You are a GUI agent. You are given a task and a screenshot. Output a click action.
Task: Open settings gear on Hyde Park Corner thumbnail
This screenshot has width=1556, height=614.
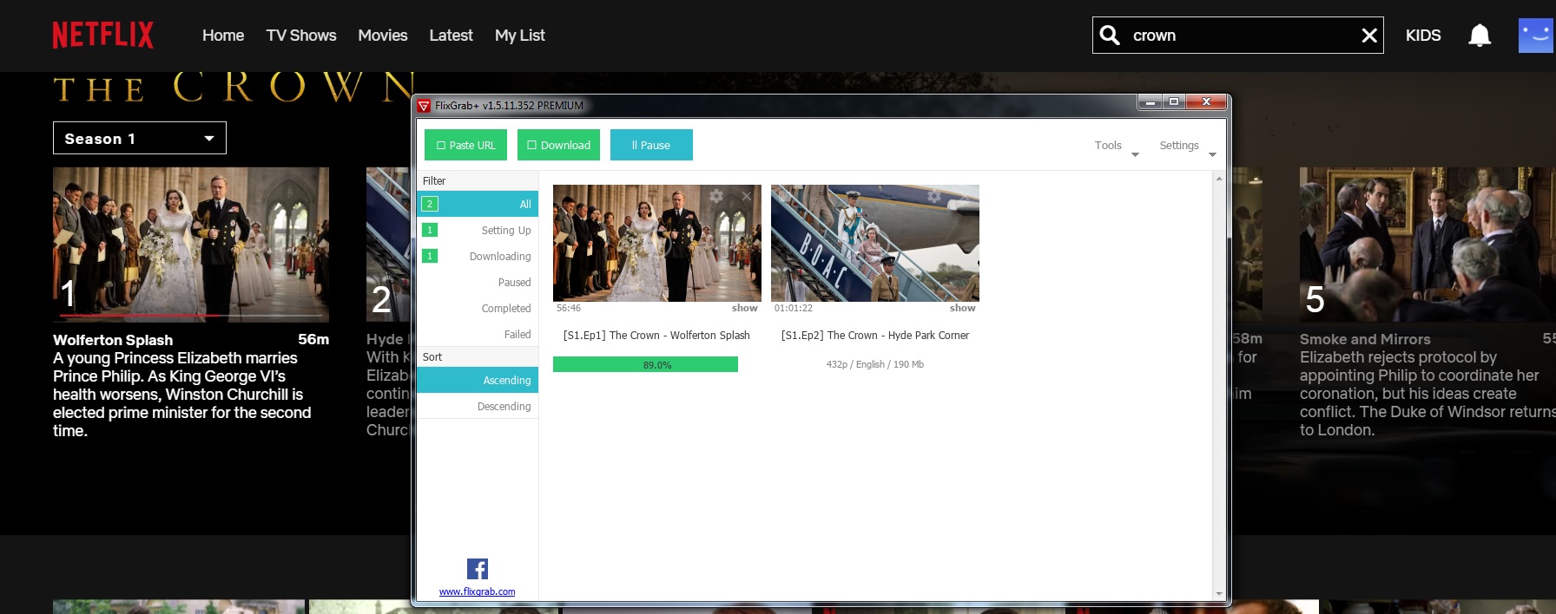click(x=934, y=197)
